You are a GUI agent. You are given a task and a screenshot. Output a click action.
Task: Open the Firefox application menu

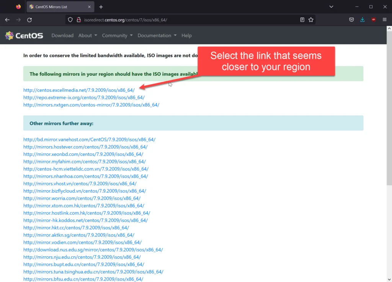(x=384, y=20)
